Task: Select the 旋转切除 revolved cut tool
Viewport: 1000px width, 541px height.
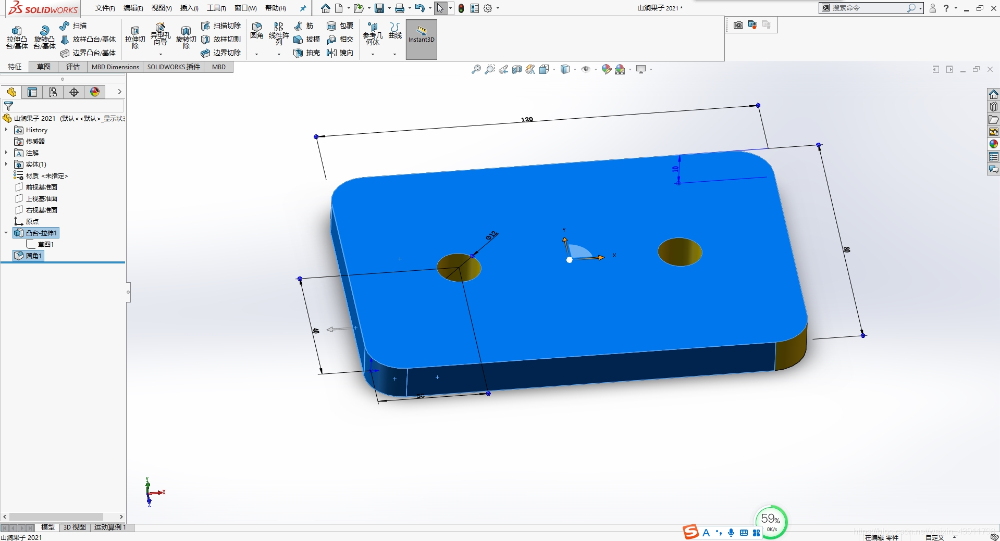Action: click(x=186, y=37)
